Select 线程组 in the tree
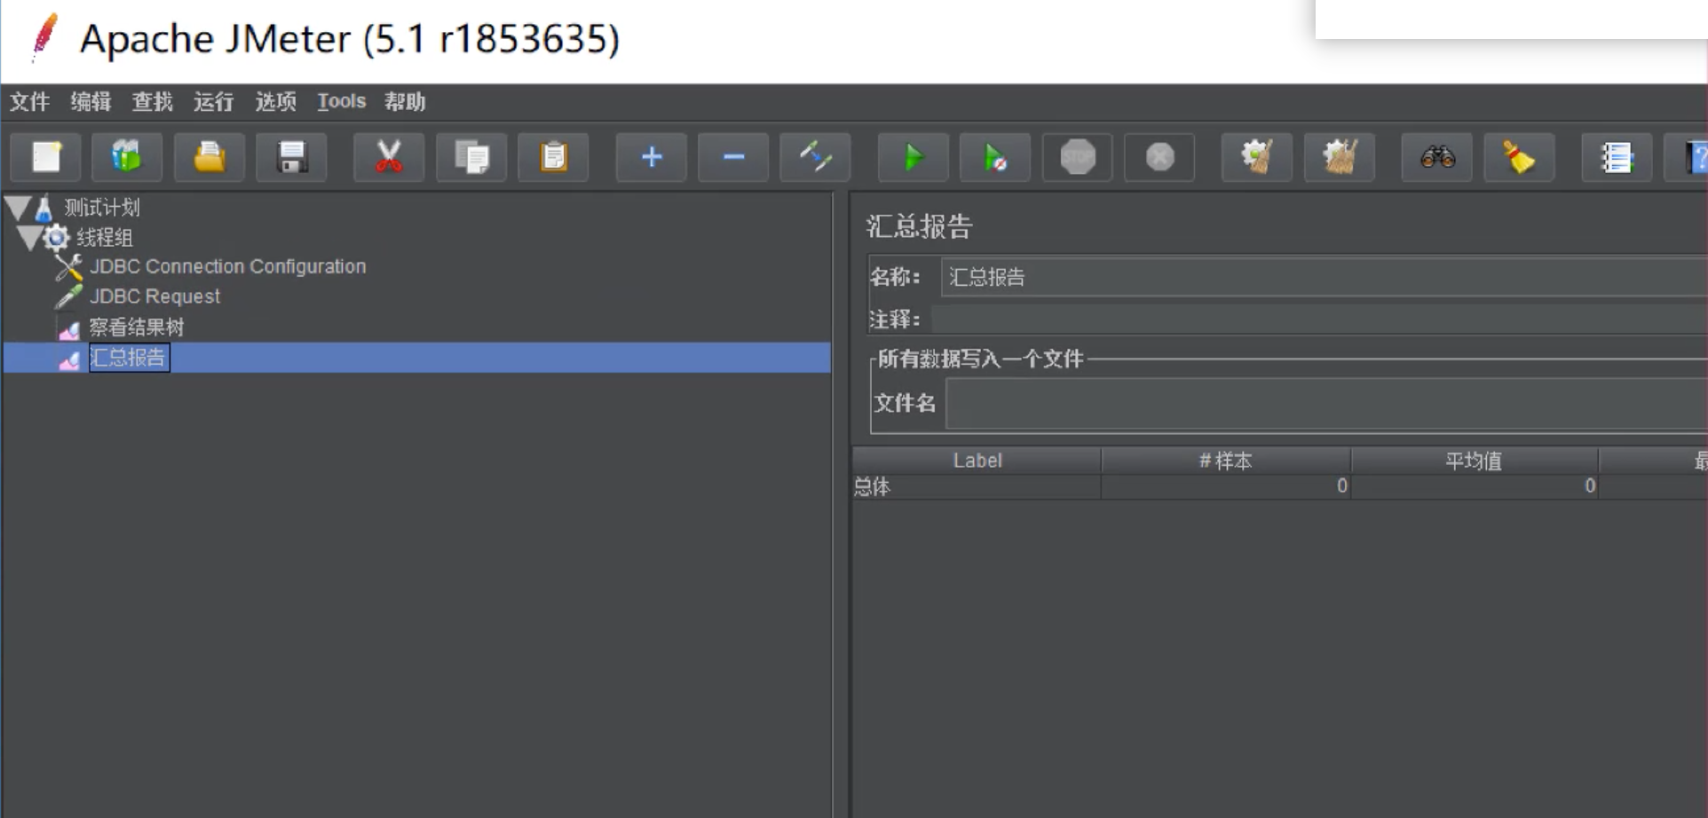The width and height of the screenshot is (1708, 818). pos(105,238)
